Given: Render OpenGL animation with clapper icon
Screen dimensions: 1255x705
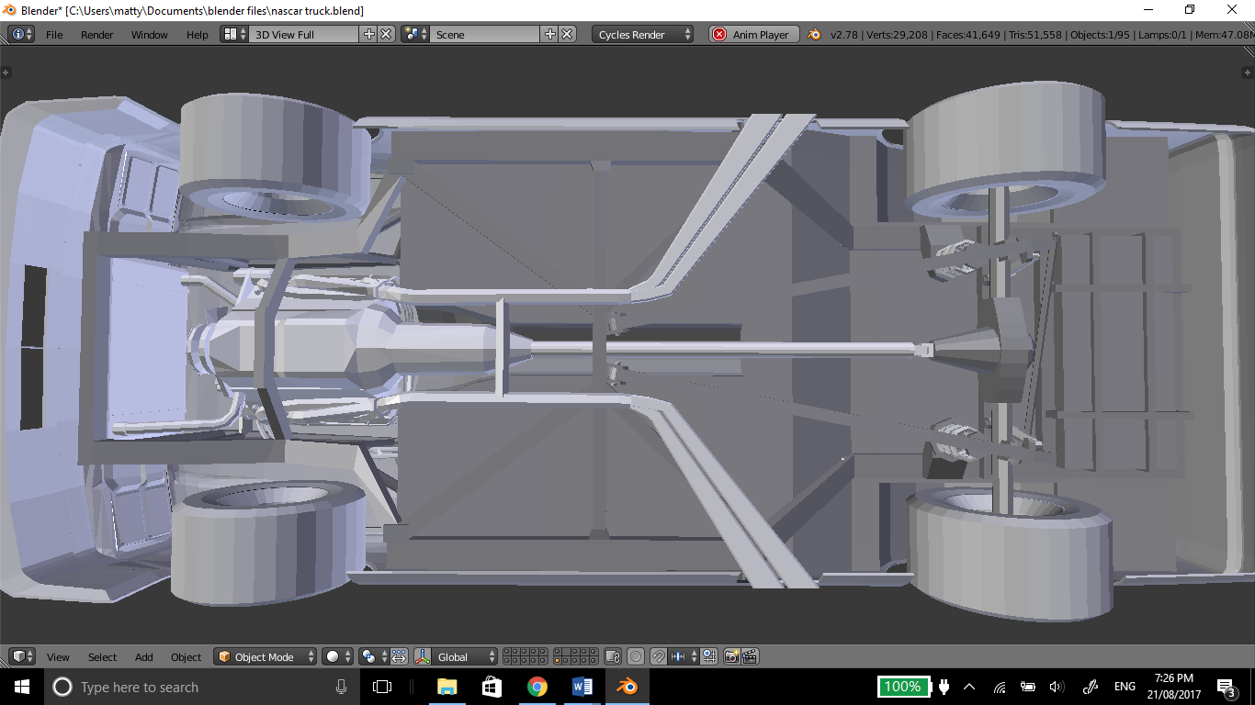Looking at the screenshot, I should click(750, 656).
